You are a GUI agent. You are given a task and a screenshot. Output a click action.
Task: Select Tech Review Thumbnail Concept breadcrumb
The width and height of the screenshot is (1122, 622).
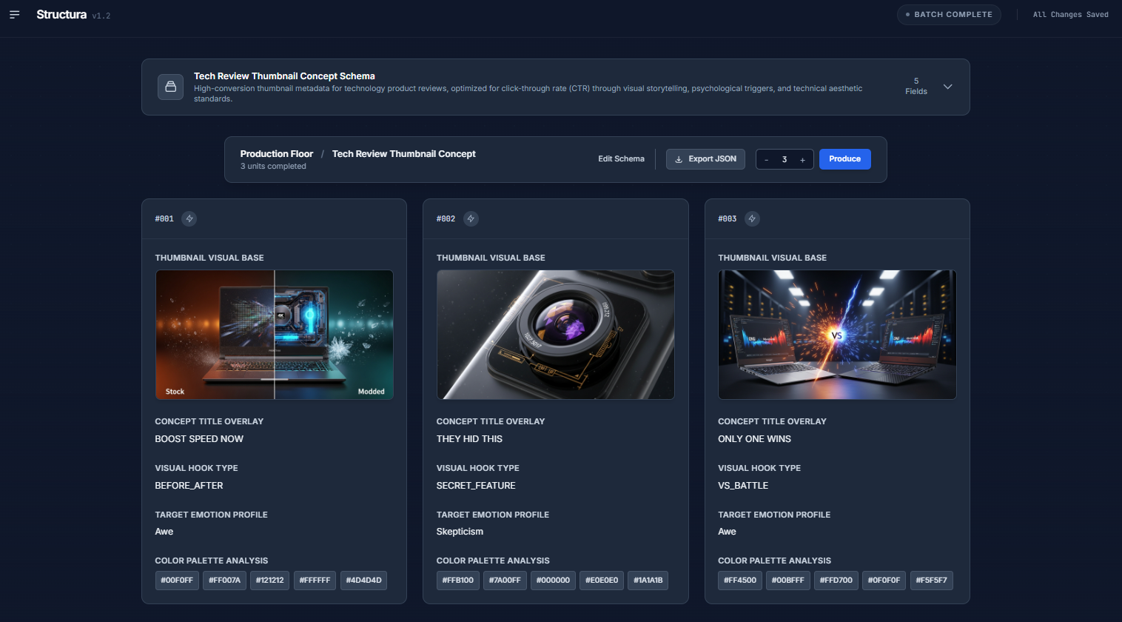point(403,154)
